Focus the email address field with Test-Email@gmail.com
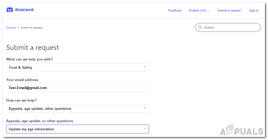 click(77, 88)
